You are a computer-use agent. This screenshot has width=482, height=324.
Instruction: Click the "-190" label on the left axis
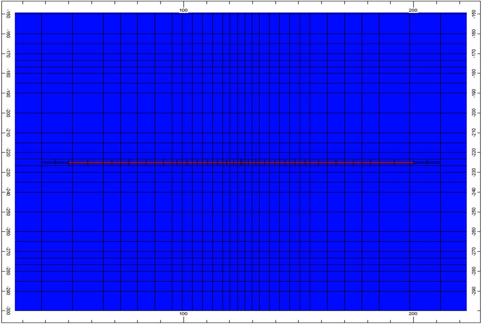pos(8,94)
